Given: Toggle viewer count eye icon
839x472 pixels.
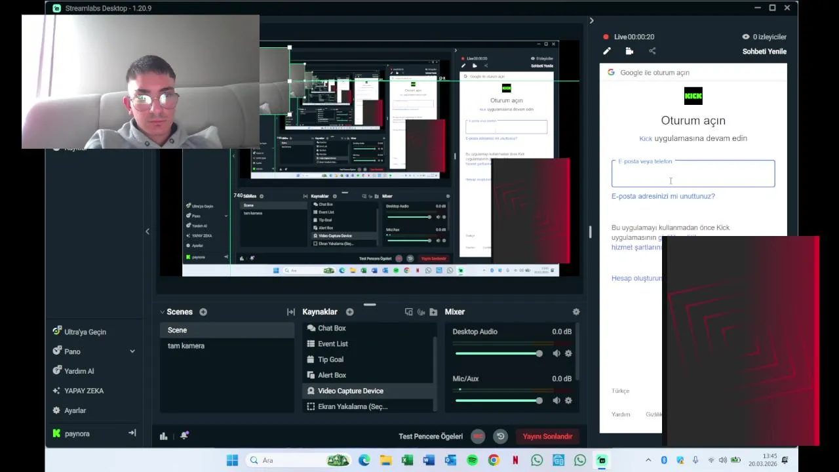Looking at the screenshot, I should (745, 37).
